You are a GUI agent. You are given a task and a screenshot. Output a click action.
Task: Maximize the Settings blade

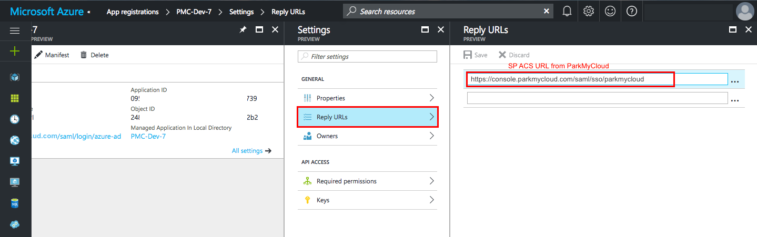[425, 30]
